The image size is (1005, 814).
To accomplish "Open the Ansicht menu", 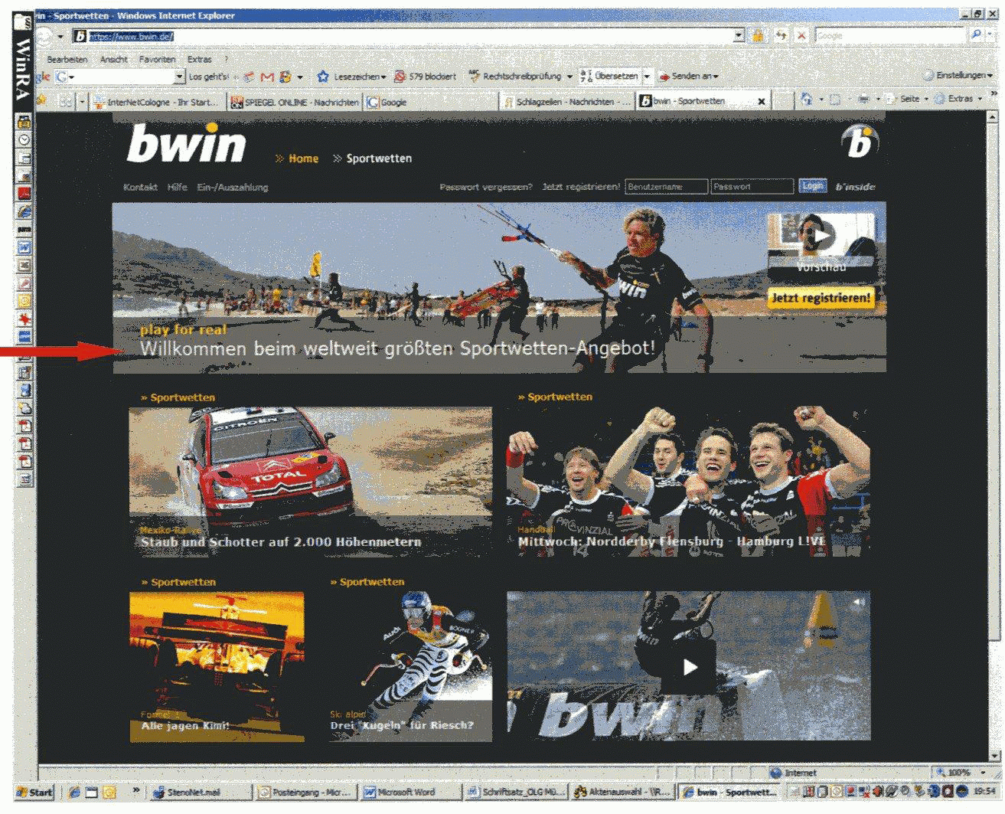I will click(114, 59).
